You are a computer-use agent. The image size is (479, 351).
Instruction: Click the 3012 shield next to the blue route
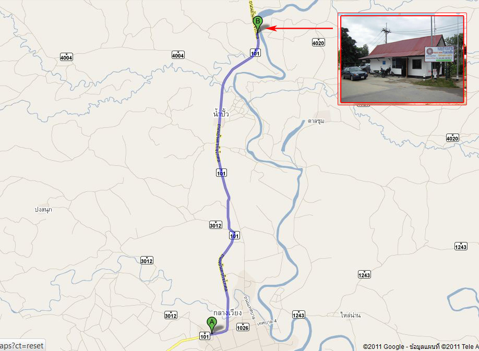pos(215,225)
